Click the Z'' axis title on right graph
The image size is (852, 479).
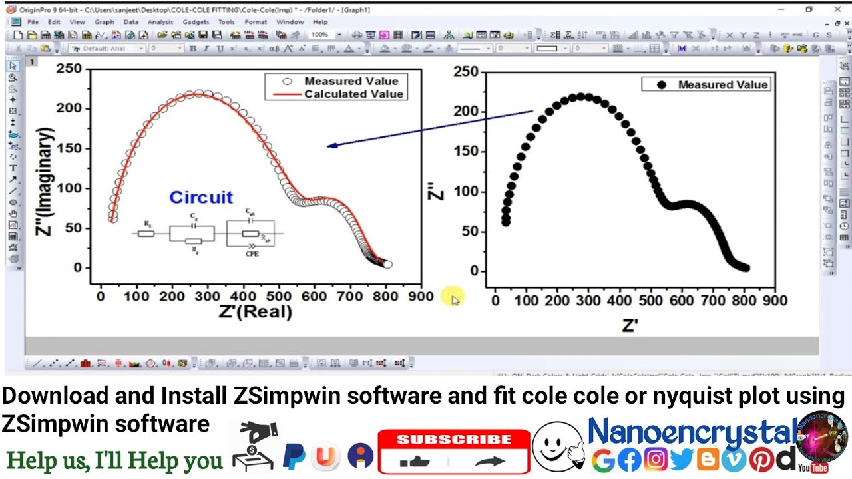(x=435, y=191)
